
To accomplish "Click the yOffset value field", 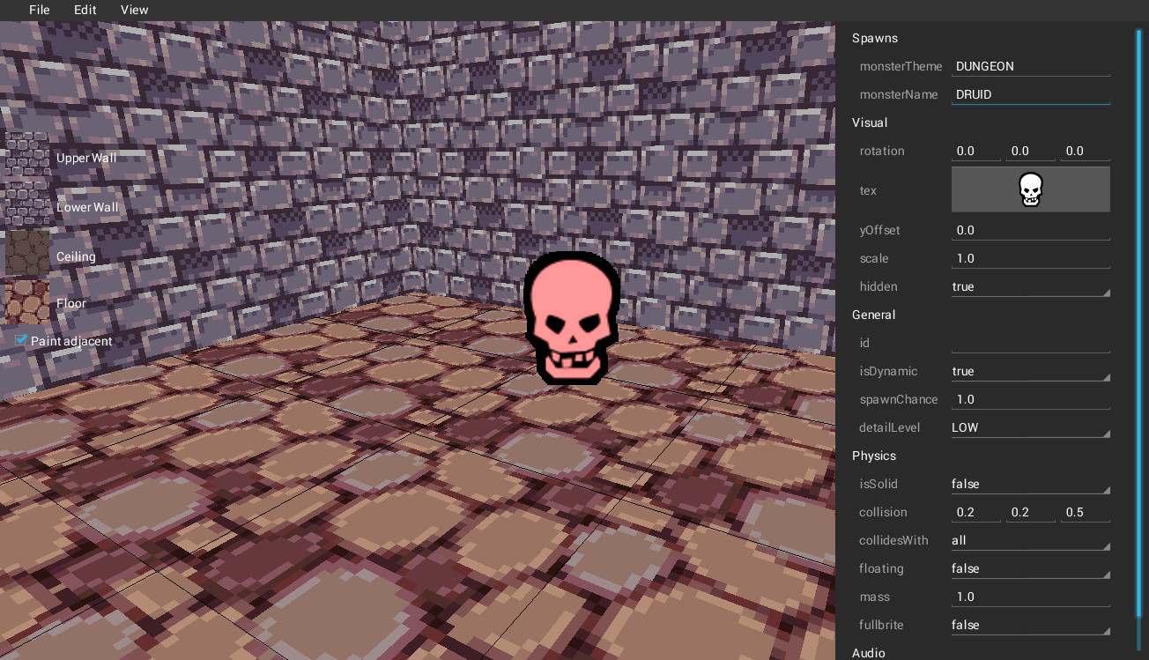I will (x=1031, y=230).
